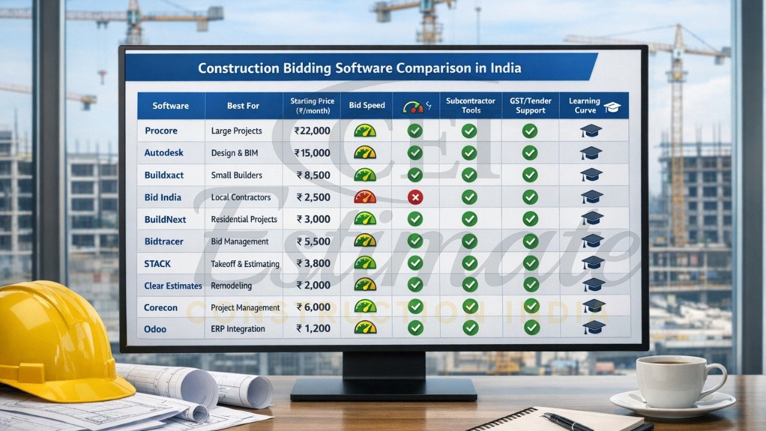This screenshot has width=766, height=431.
Task: Click the Learning Curve cap for Odoo
Action: 594,327
